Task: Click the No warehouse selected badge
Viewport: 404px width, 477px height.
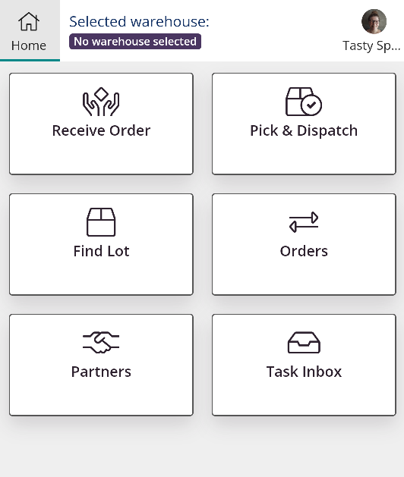Action: 135,42
